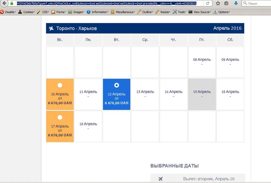Select the radio button for 12 Апрель
The height and width of the screenshot is (183, 271).
[117, 85]
